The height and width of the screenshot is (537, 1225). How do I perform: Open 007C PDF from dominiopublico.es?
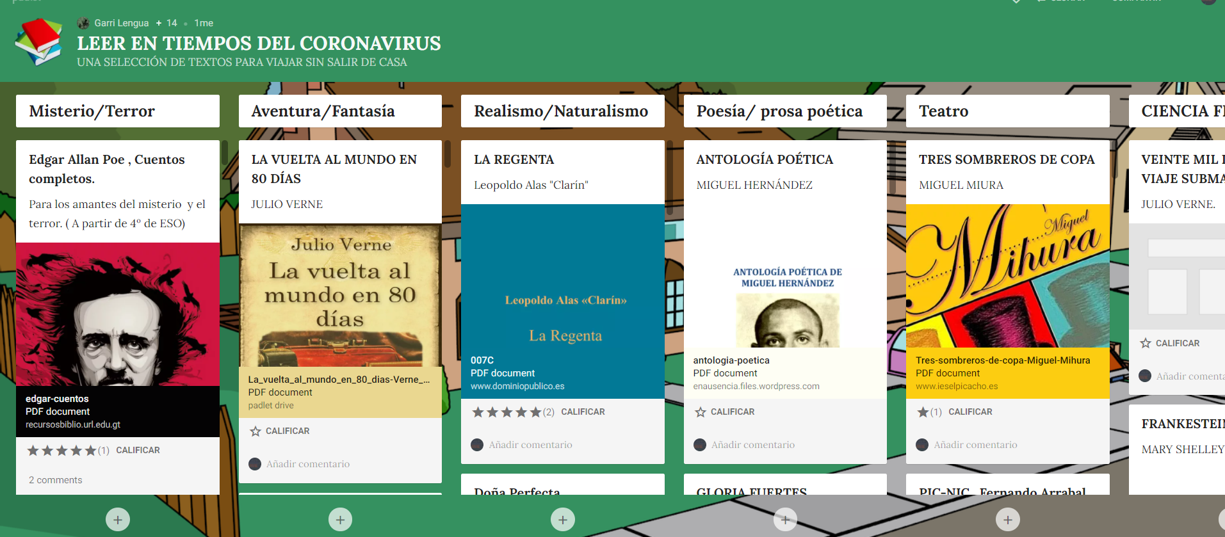point(563,373)
